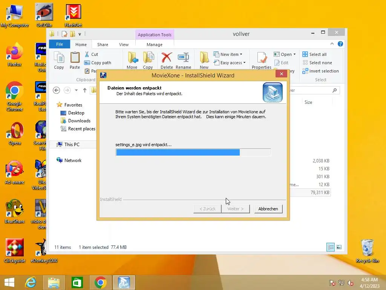
Task: Click the Paste icon in Explorer ribbon
Action: (x=75, y=60)
